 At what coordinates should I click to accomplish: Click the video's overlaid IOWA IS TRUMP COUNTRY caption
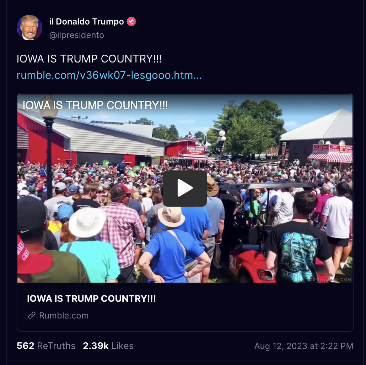[95, 105]
